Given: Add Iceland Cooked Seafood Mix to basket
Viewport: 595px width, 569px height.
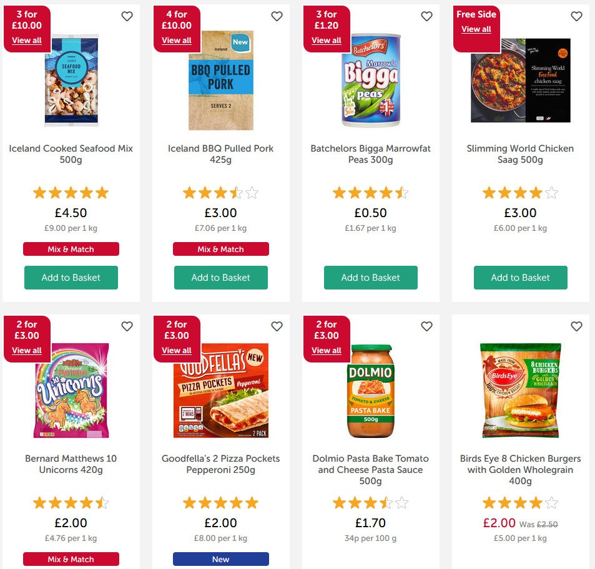Looking at the screenshot, I should pos(71,278).
